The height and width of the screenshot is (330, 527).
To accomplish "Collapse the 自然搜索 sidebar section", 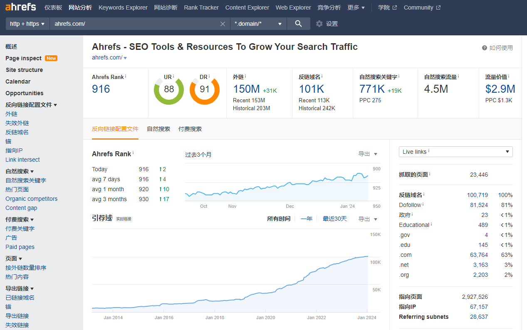I will [20, 171].
